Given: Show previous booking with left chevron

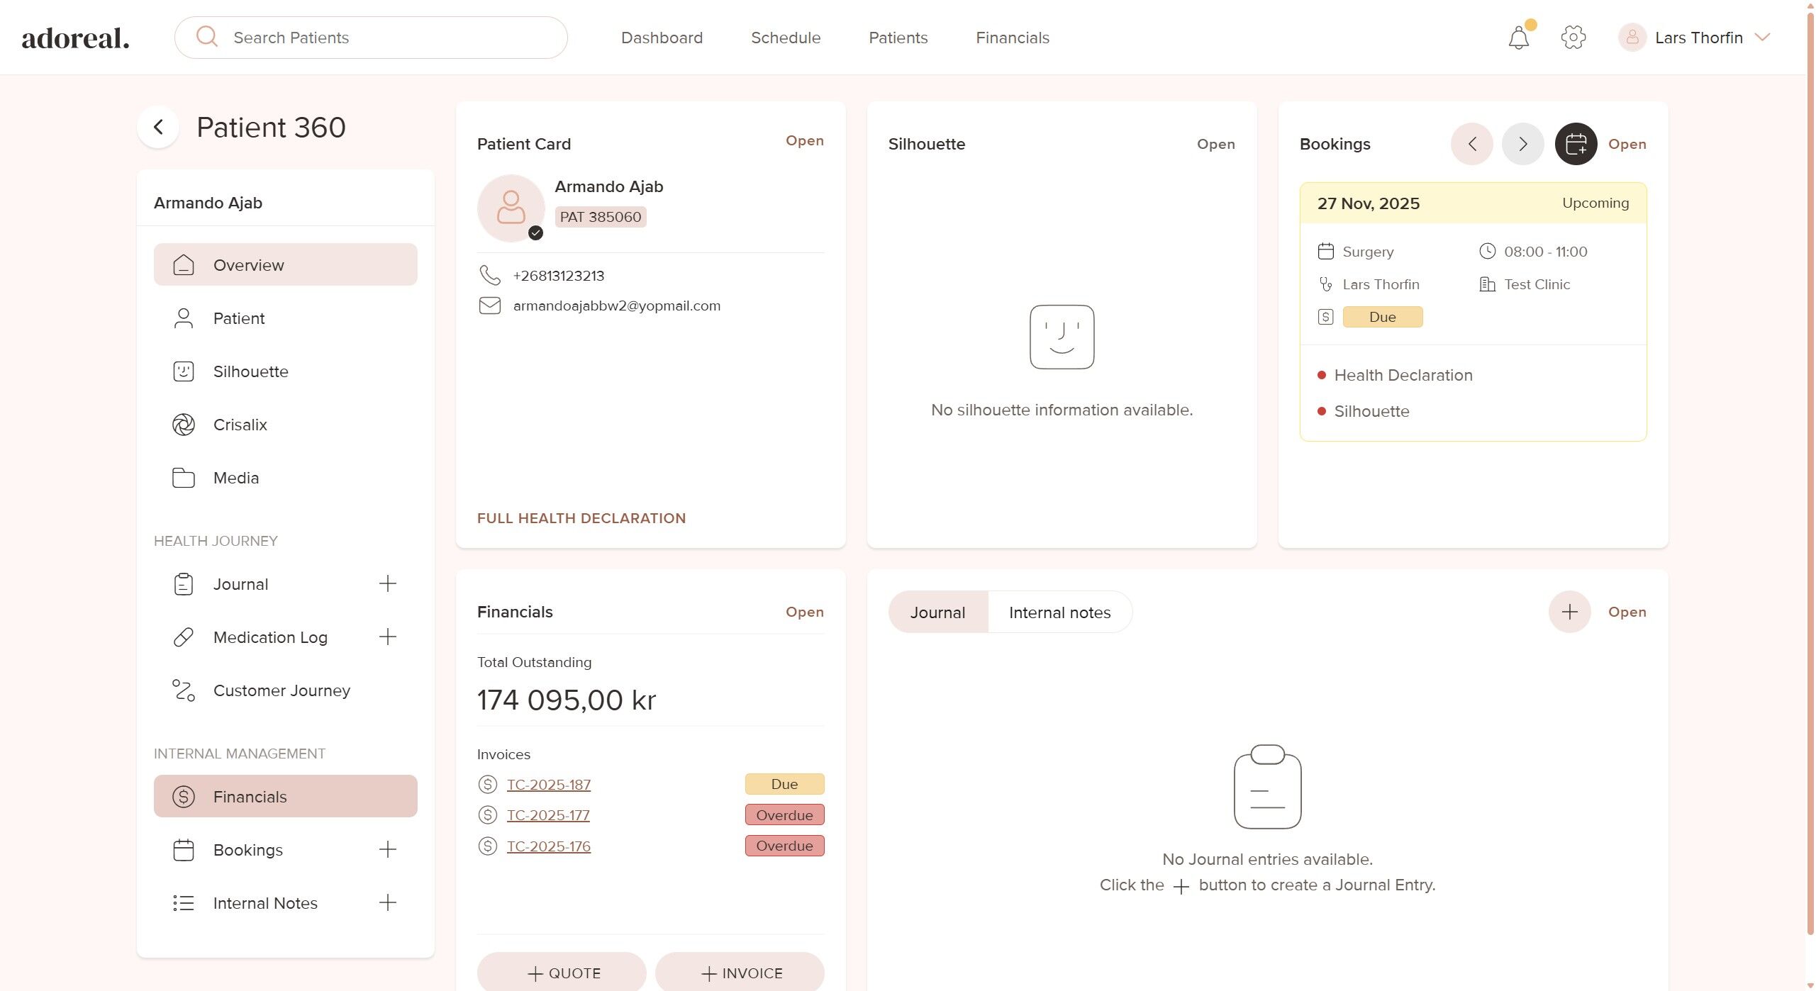Looking at the screenshot, I should pos(1471,144).
